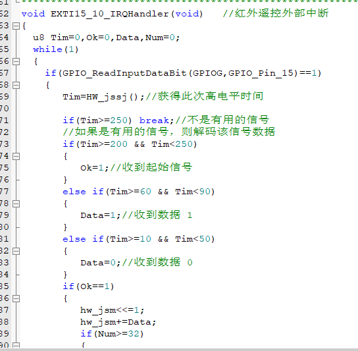Click the while(1) statement
Screen dimensions: 358x351
[x=56, y=49]
